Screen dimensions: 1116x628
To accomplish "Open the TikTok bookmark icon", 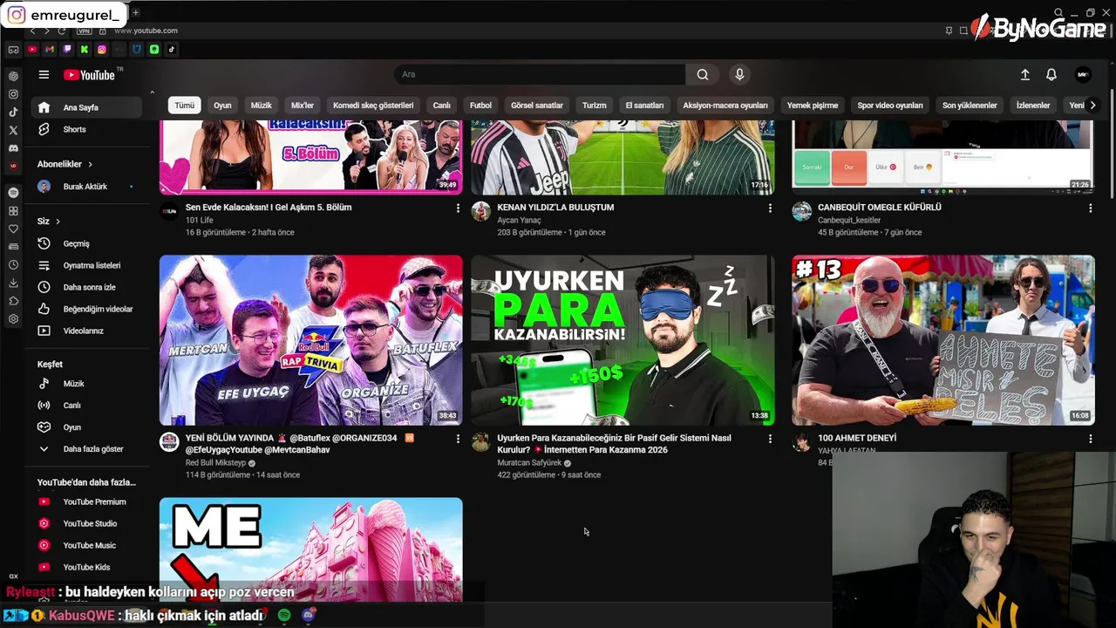I will click(172, 50).
